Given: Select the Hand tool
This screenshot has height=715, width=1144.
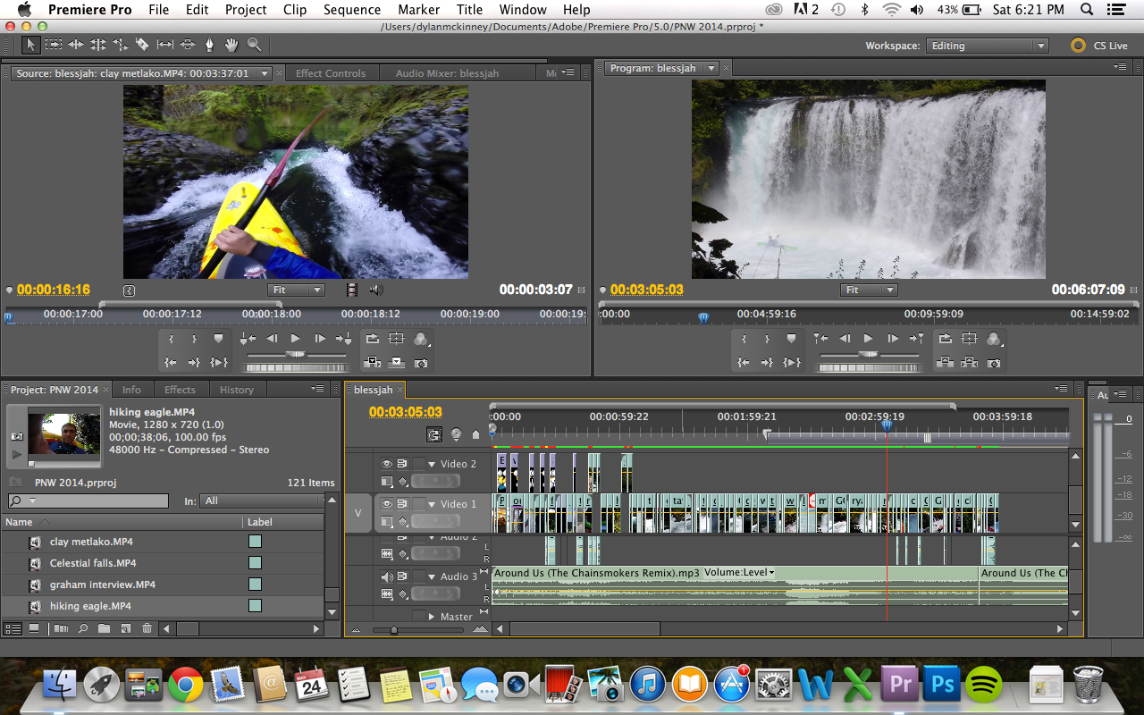Looking at the screenshot, I should 232,44.
